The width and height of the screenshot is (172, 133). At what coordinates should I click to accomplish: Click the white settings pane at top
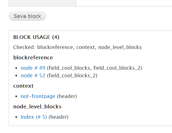point(124,3)
